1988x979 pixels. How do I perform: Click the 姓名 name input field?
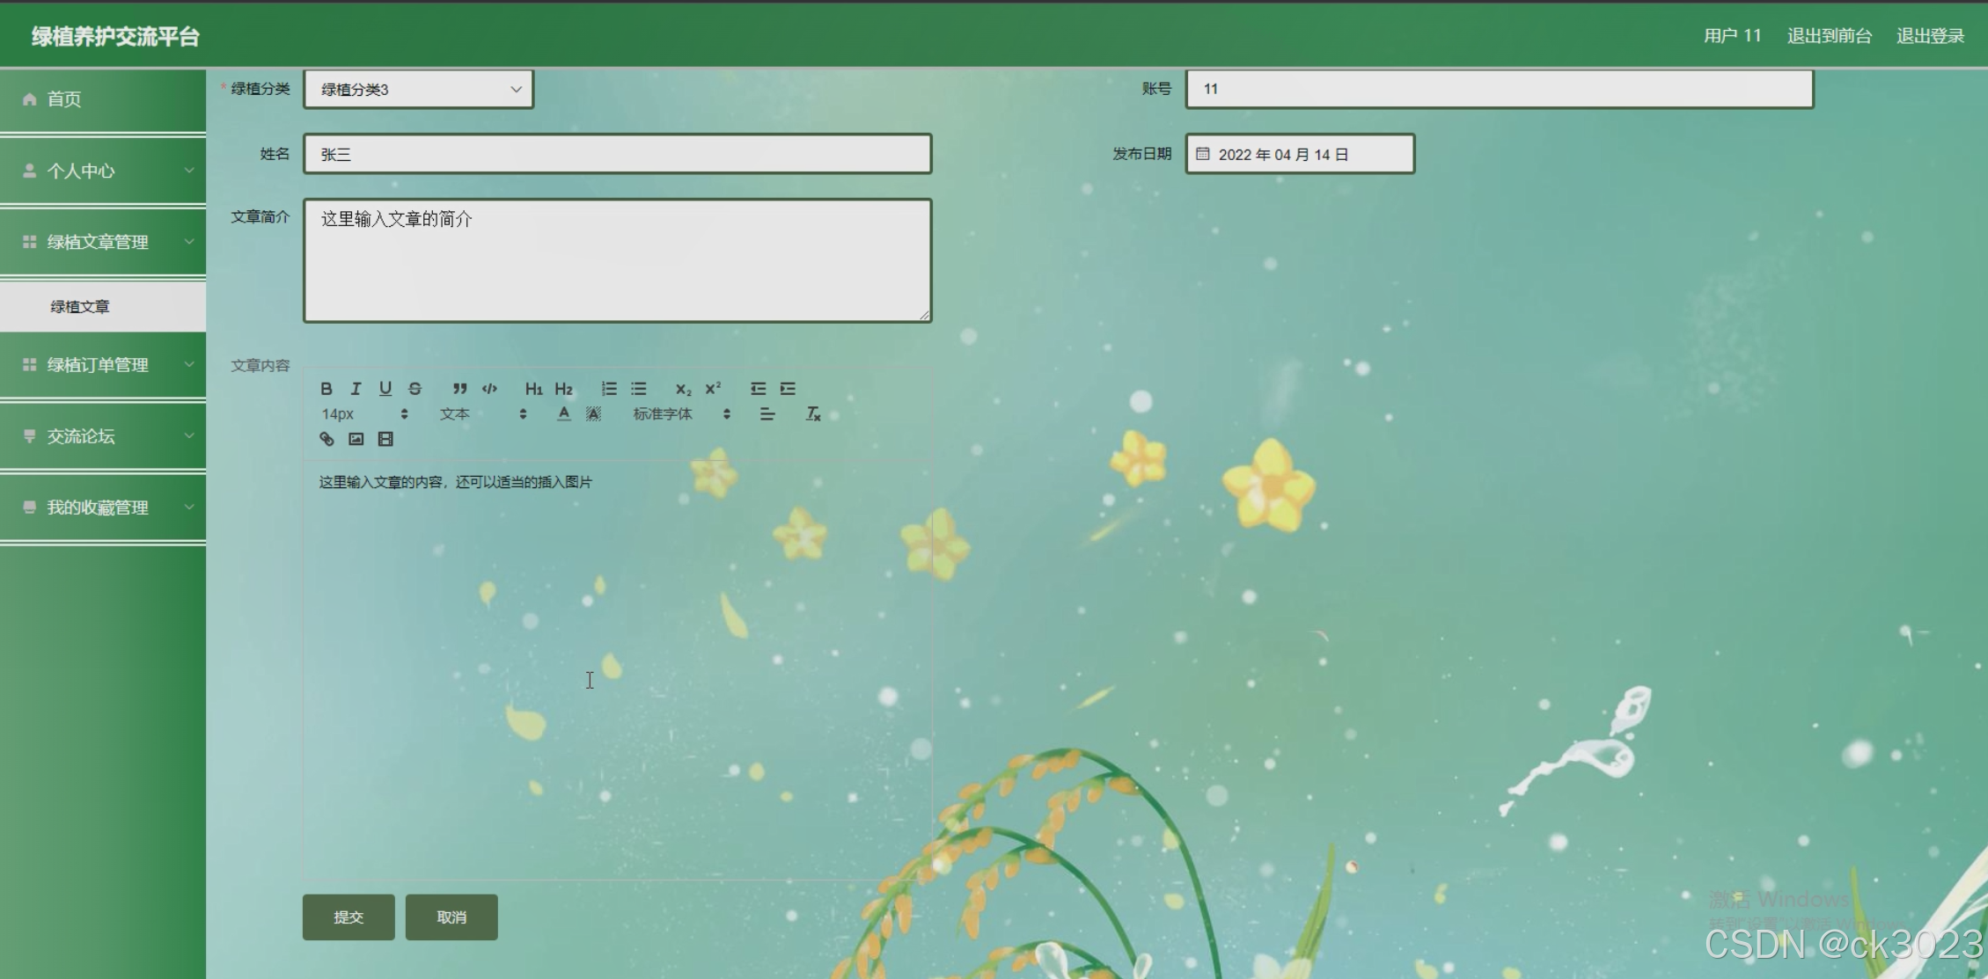pos(617,155)
